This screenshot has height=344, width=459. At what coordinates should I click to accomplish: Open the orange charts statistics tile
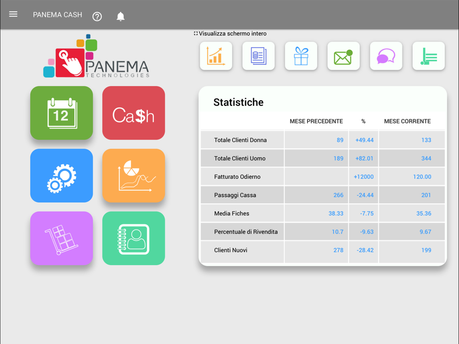(x=134, y=176)
